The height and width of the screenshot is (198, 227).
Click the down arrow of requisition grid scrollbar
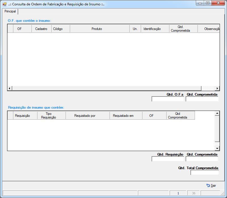click(x=217, y=148)
